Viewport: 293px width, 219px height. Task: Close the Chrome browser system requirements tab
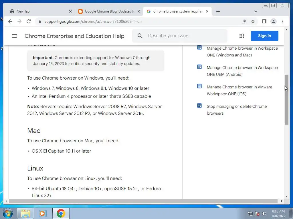tap(207, 11)
